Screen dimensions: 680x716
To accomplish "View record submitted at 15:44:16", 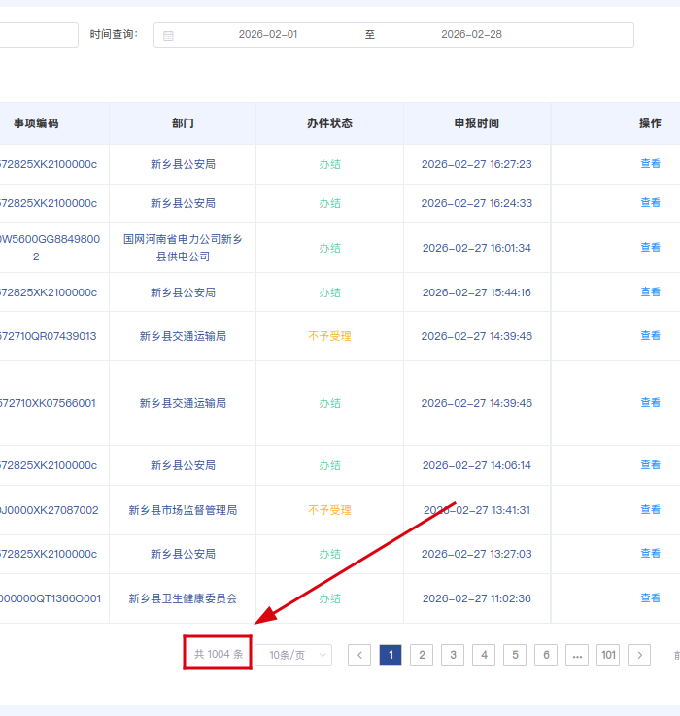I will tap(650, 291).
